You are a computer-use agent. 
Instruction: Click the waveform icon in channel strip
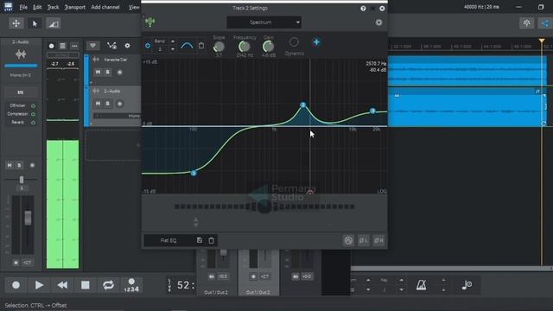21,54
